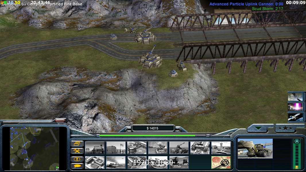Select the Airfield control tower build icon
306x172 pixels.
[x=221, y=148]
